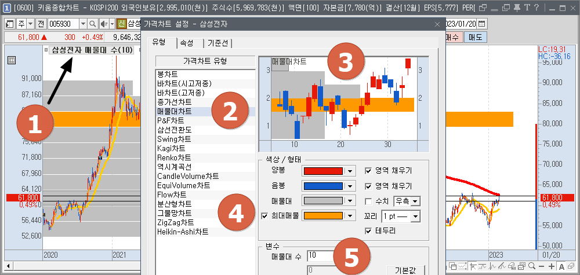Click the orange 최대매물 color swatch
Viewport: 580px width, 275px height.
tap(322, 216)
